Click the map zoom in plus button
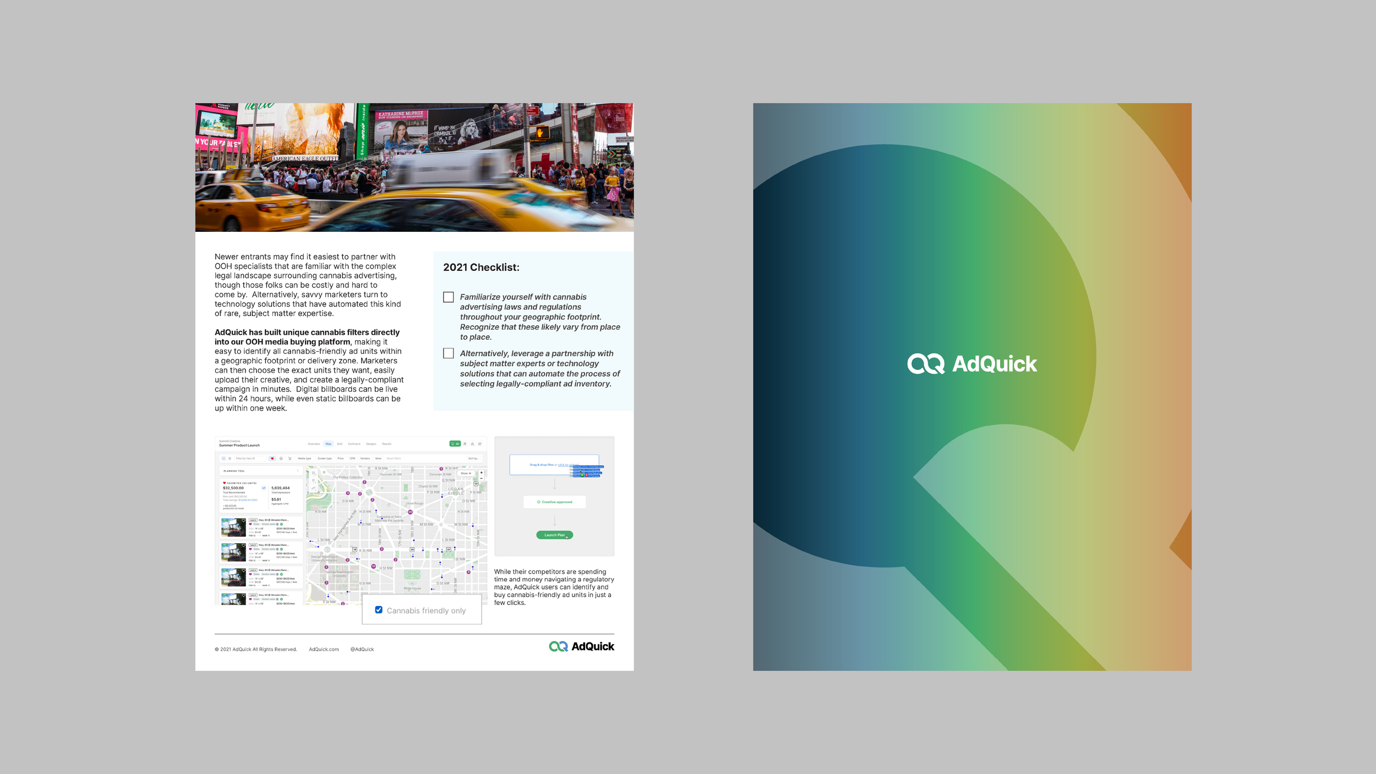 coord(482,472)
